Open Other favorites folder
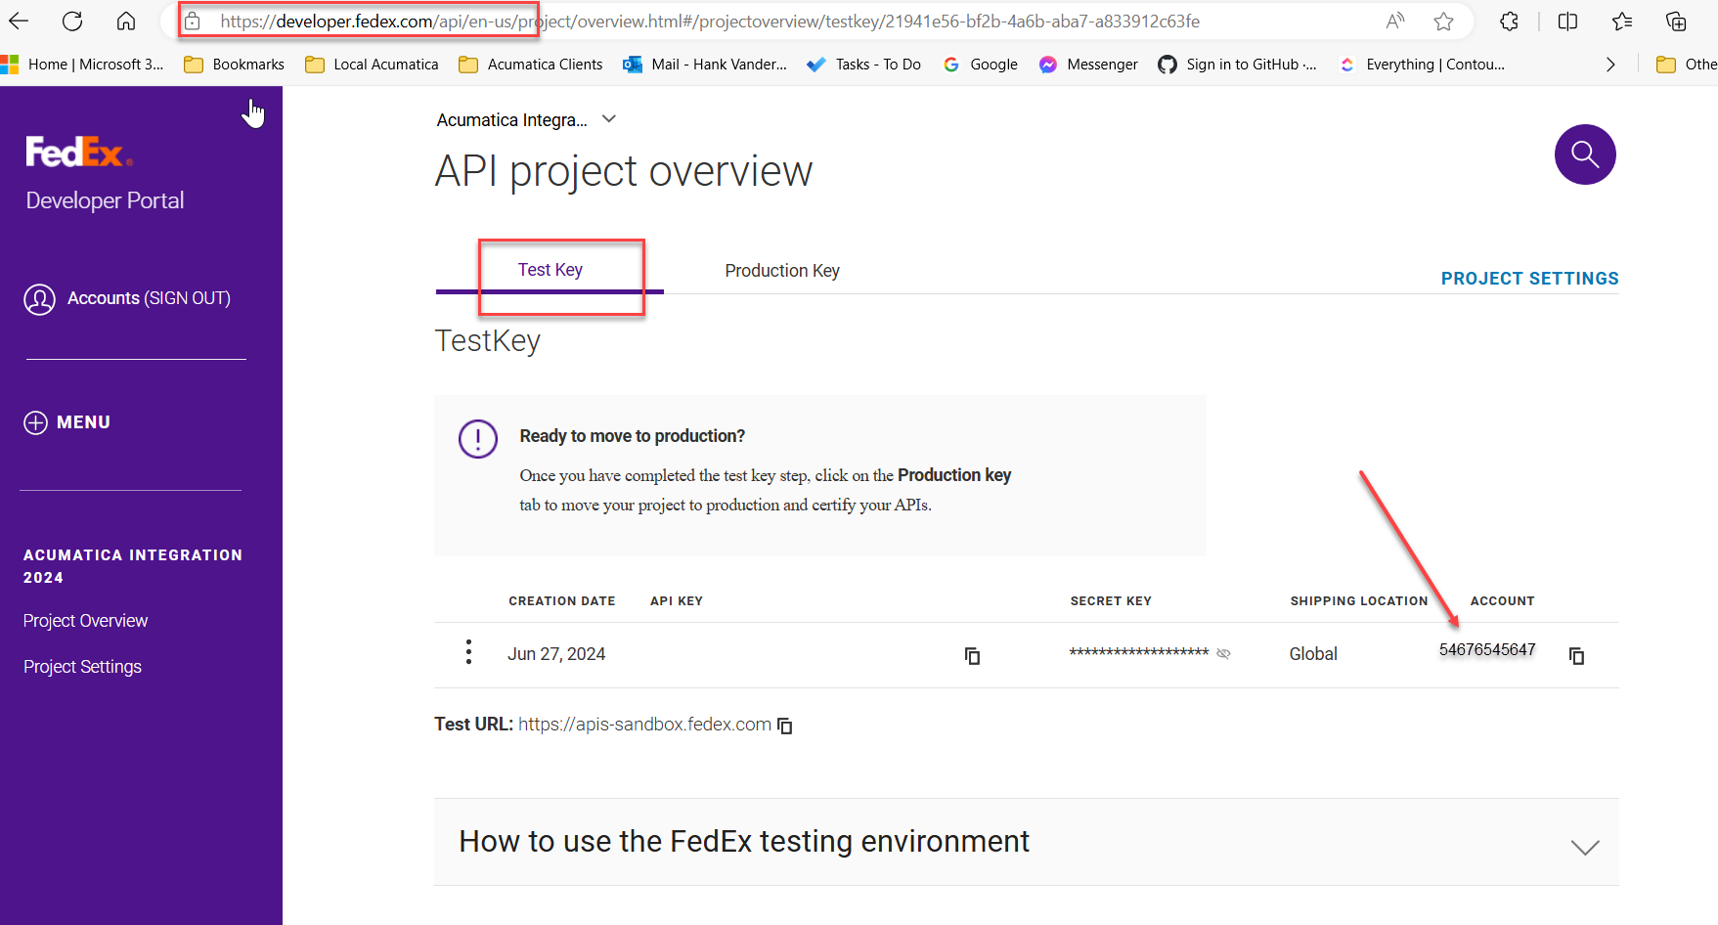Viewport: 1718px width, 925px height. 1687,65
